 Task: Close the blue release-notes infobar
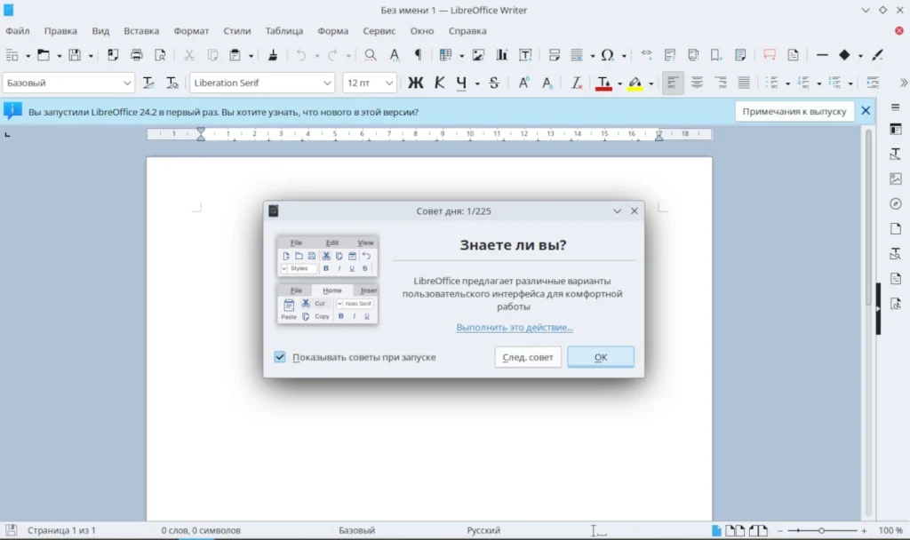pos(866,111)
